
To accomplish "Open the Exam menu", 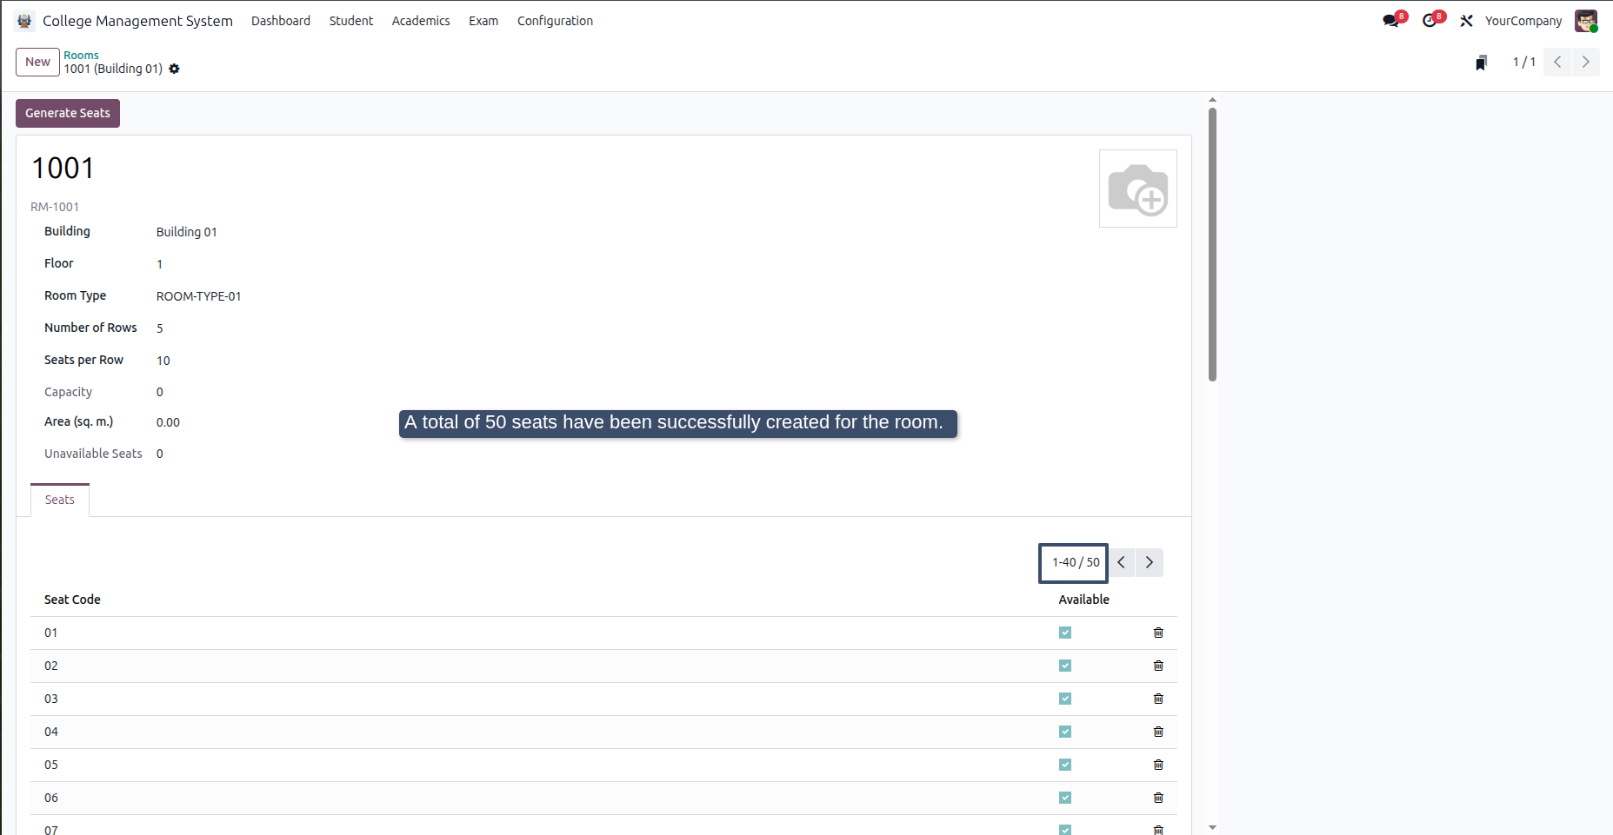I will tap(483, 21).
